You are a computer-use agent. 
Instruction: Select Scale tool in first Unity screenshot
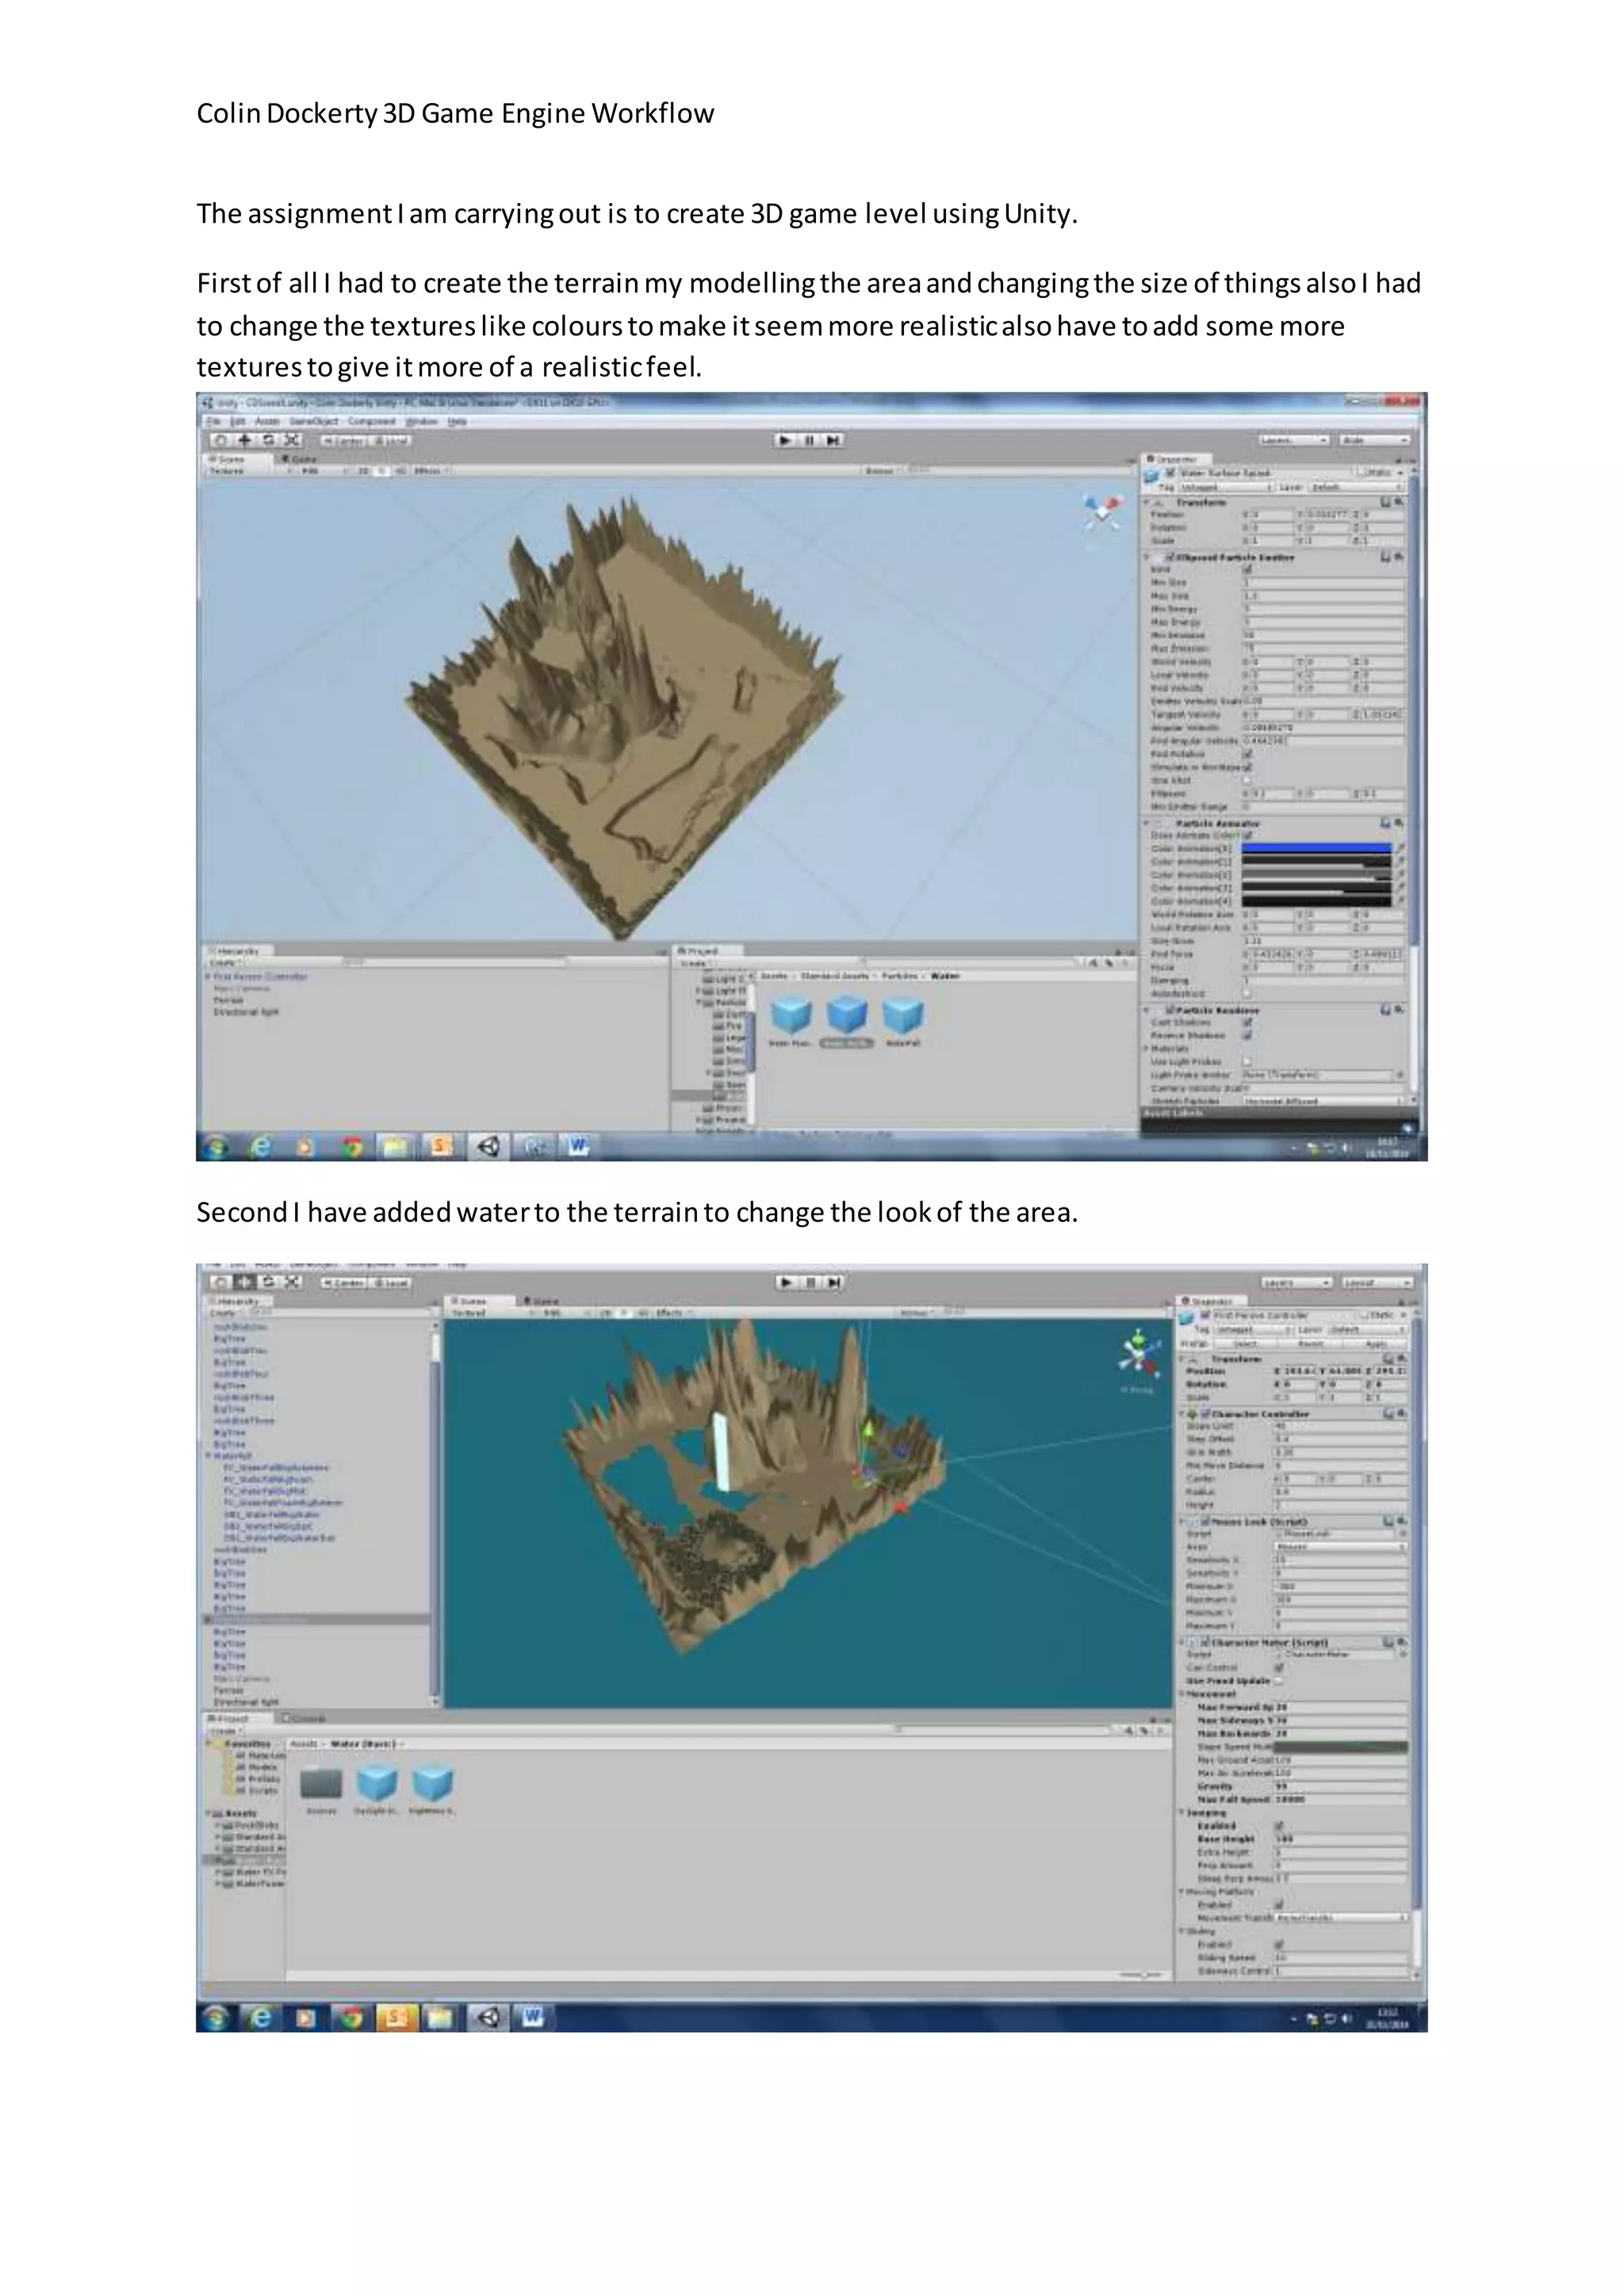(292, 440)
